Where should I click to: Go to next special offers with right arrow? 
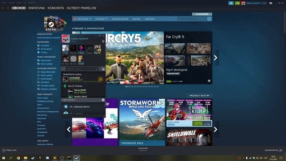pyautogui.click(x=215, y=129)
